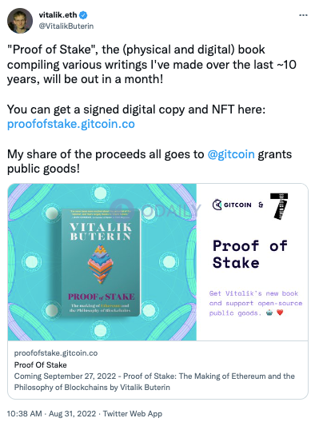Click the @VitalikButerin handle
Viewport: 311px width, 422px height.
coord(66,26)
